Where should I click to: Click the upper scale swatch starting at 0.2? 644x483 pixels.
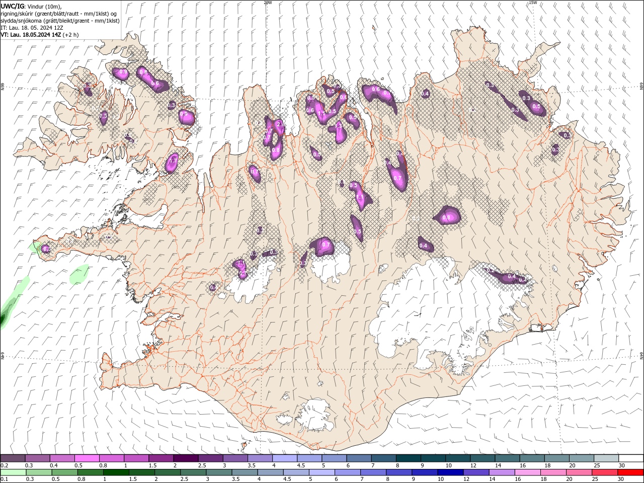tap(13, 458)
